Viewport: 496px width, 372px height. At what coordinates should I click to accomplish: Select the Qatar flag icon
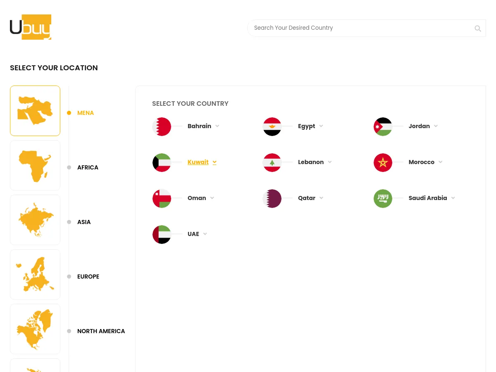(x=272, y=198)
